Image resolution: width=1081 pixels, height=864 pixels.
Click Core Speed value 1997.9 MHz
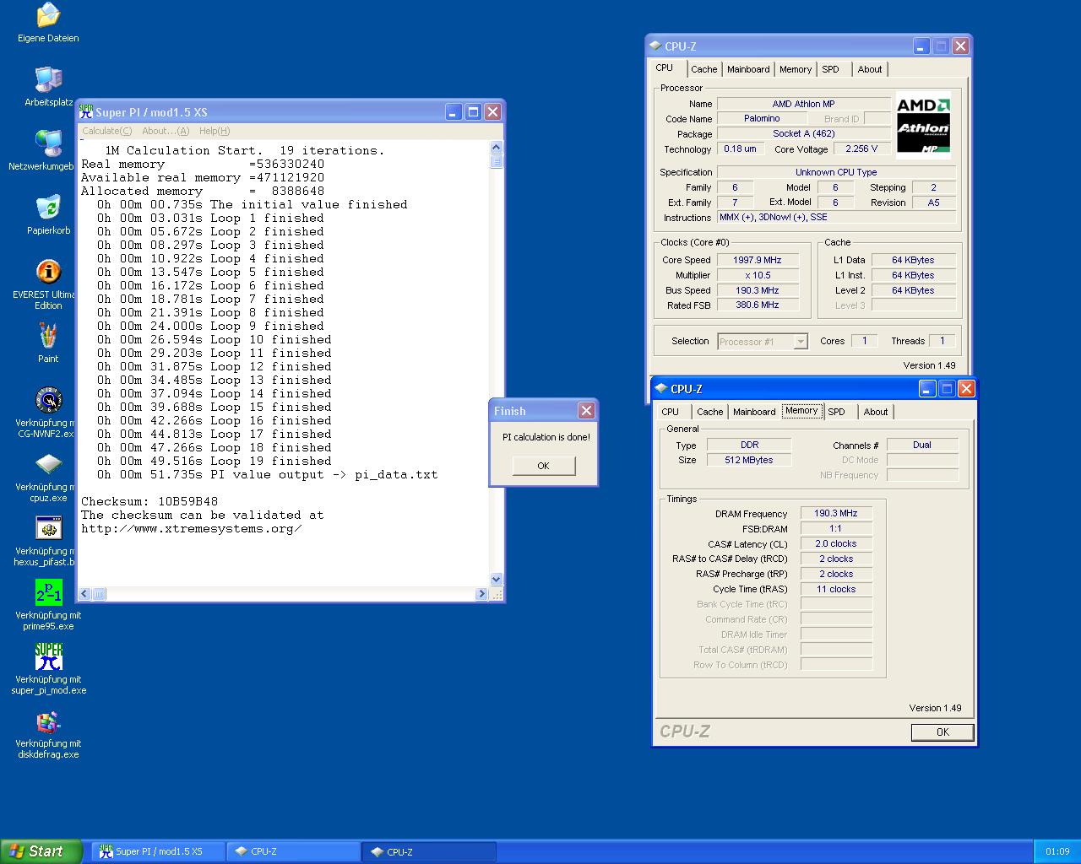[758, 260]
